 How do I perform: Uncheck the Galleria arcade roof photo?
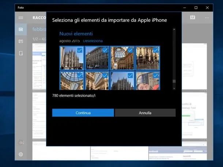point(105,76)
